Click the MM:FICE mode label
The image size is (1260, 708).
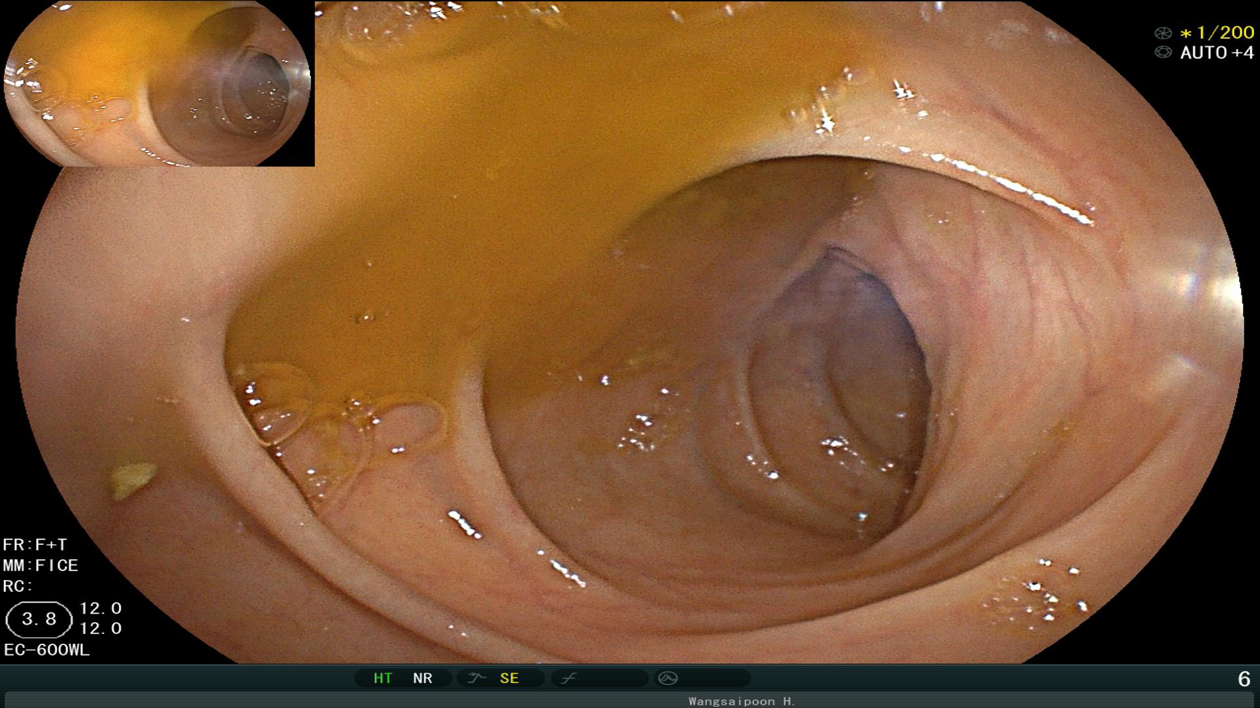41,565
